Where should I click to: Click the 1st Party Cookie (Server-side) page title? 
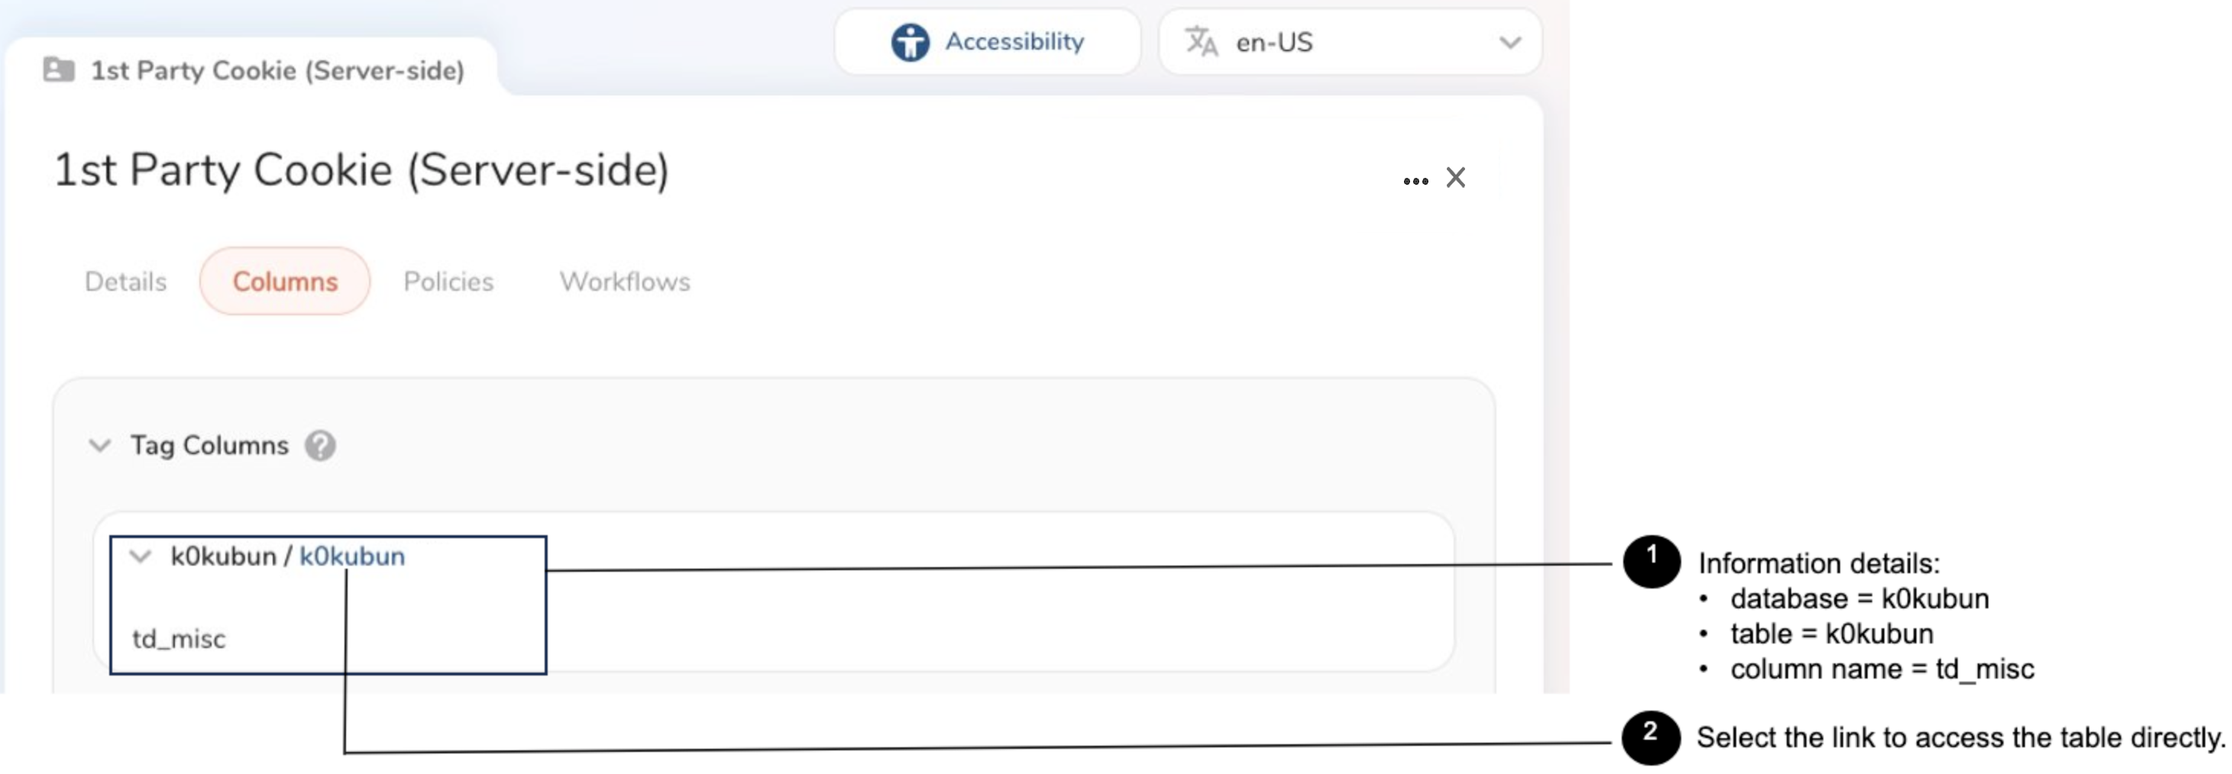point(361,169)
